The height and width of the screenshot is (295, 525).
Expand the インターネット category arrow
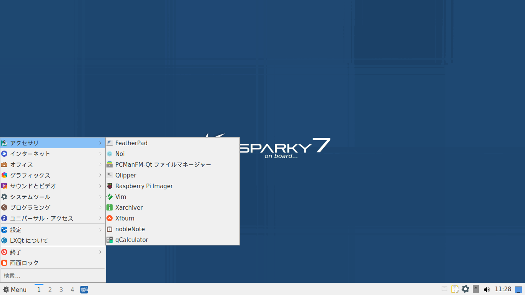pyautogui.click(x=100, y=154)
